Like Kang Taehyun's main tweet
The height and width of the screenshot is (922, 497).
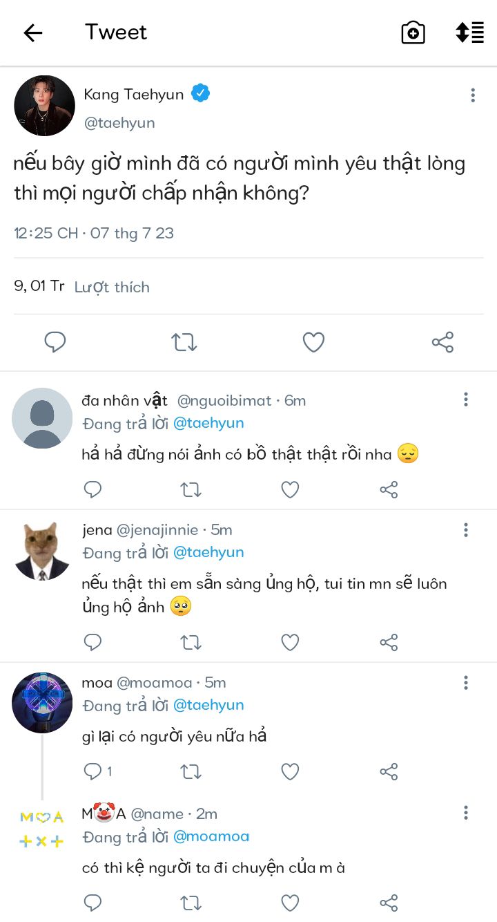click(313, 342)
